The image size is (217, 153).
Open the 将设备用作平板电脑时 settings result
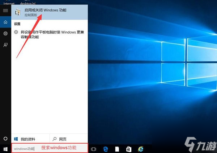click(x=50, y=34)
